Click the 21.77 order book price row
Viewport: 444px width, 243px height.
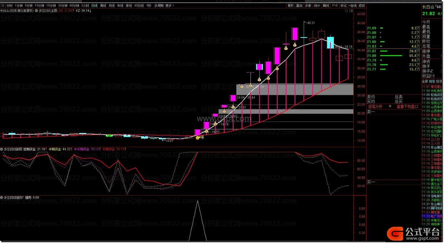(x=393, y=69)
